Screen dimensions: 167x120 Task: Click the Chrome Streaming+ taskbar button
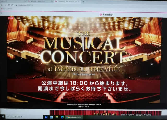74,117
